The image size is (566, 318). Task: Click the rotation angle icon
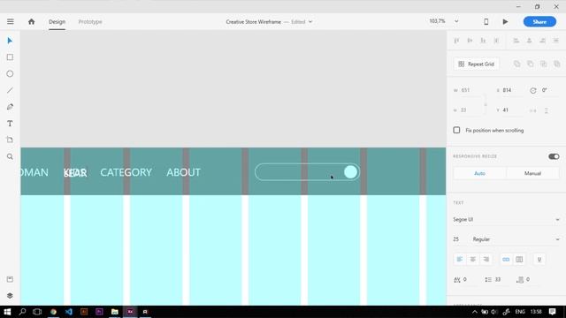[533, 90]
